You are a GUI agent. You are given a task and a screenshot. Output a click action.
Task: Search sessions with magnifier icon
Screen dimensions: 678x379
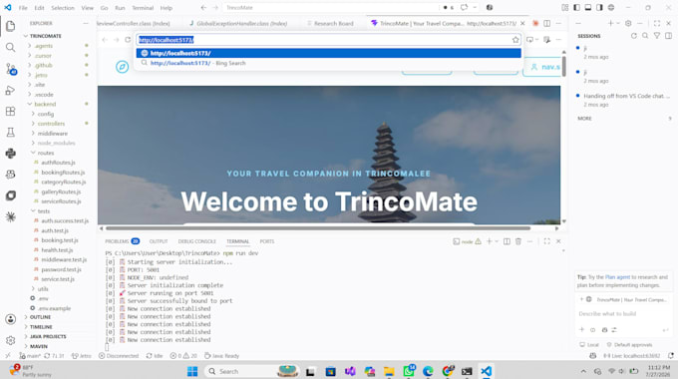point(645,36)
